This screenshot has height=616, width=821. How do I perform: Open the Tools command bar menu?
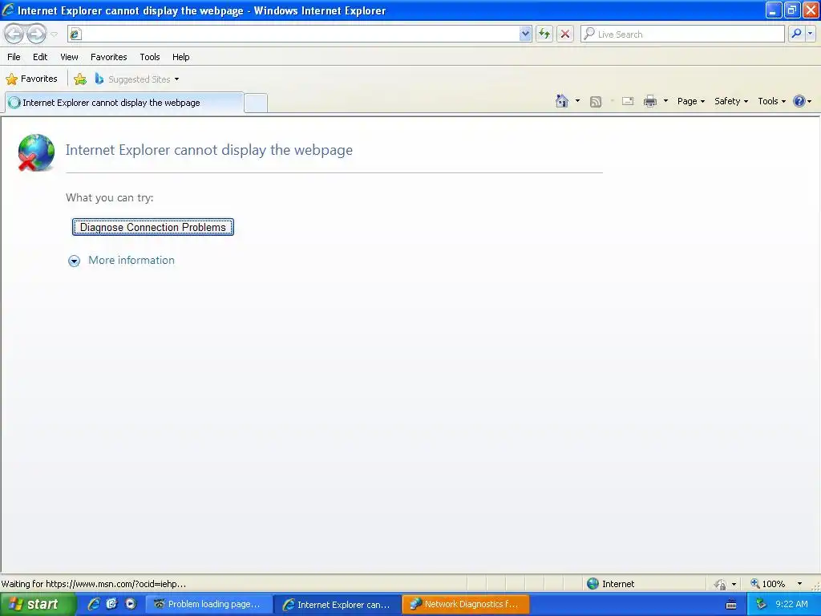point(772,101)
